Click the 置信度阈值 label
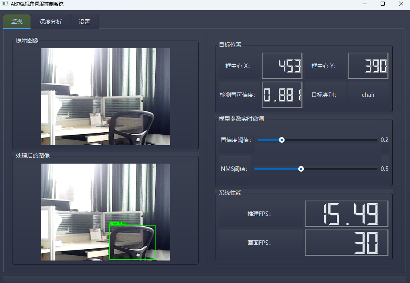Viewport: 410px width, 283px height. click(235, 140)
